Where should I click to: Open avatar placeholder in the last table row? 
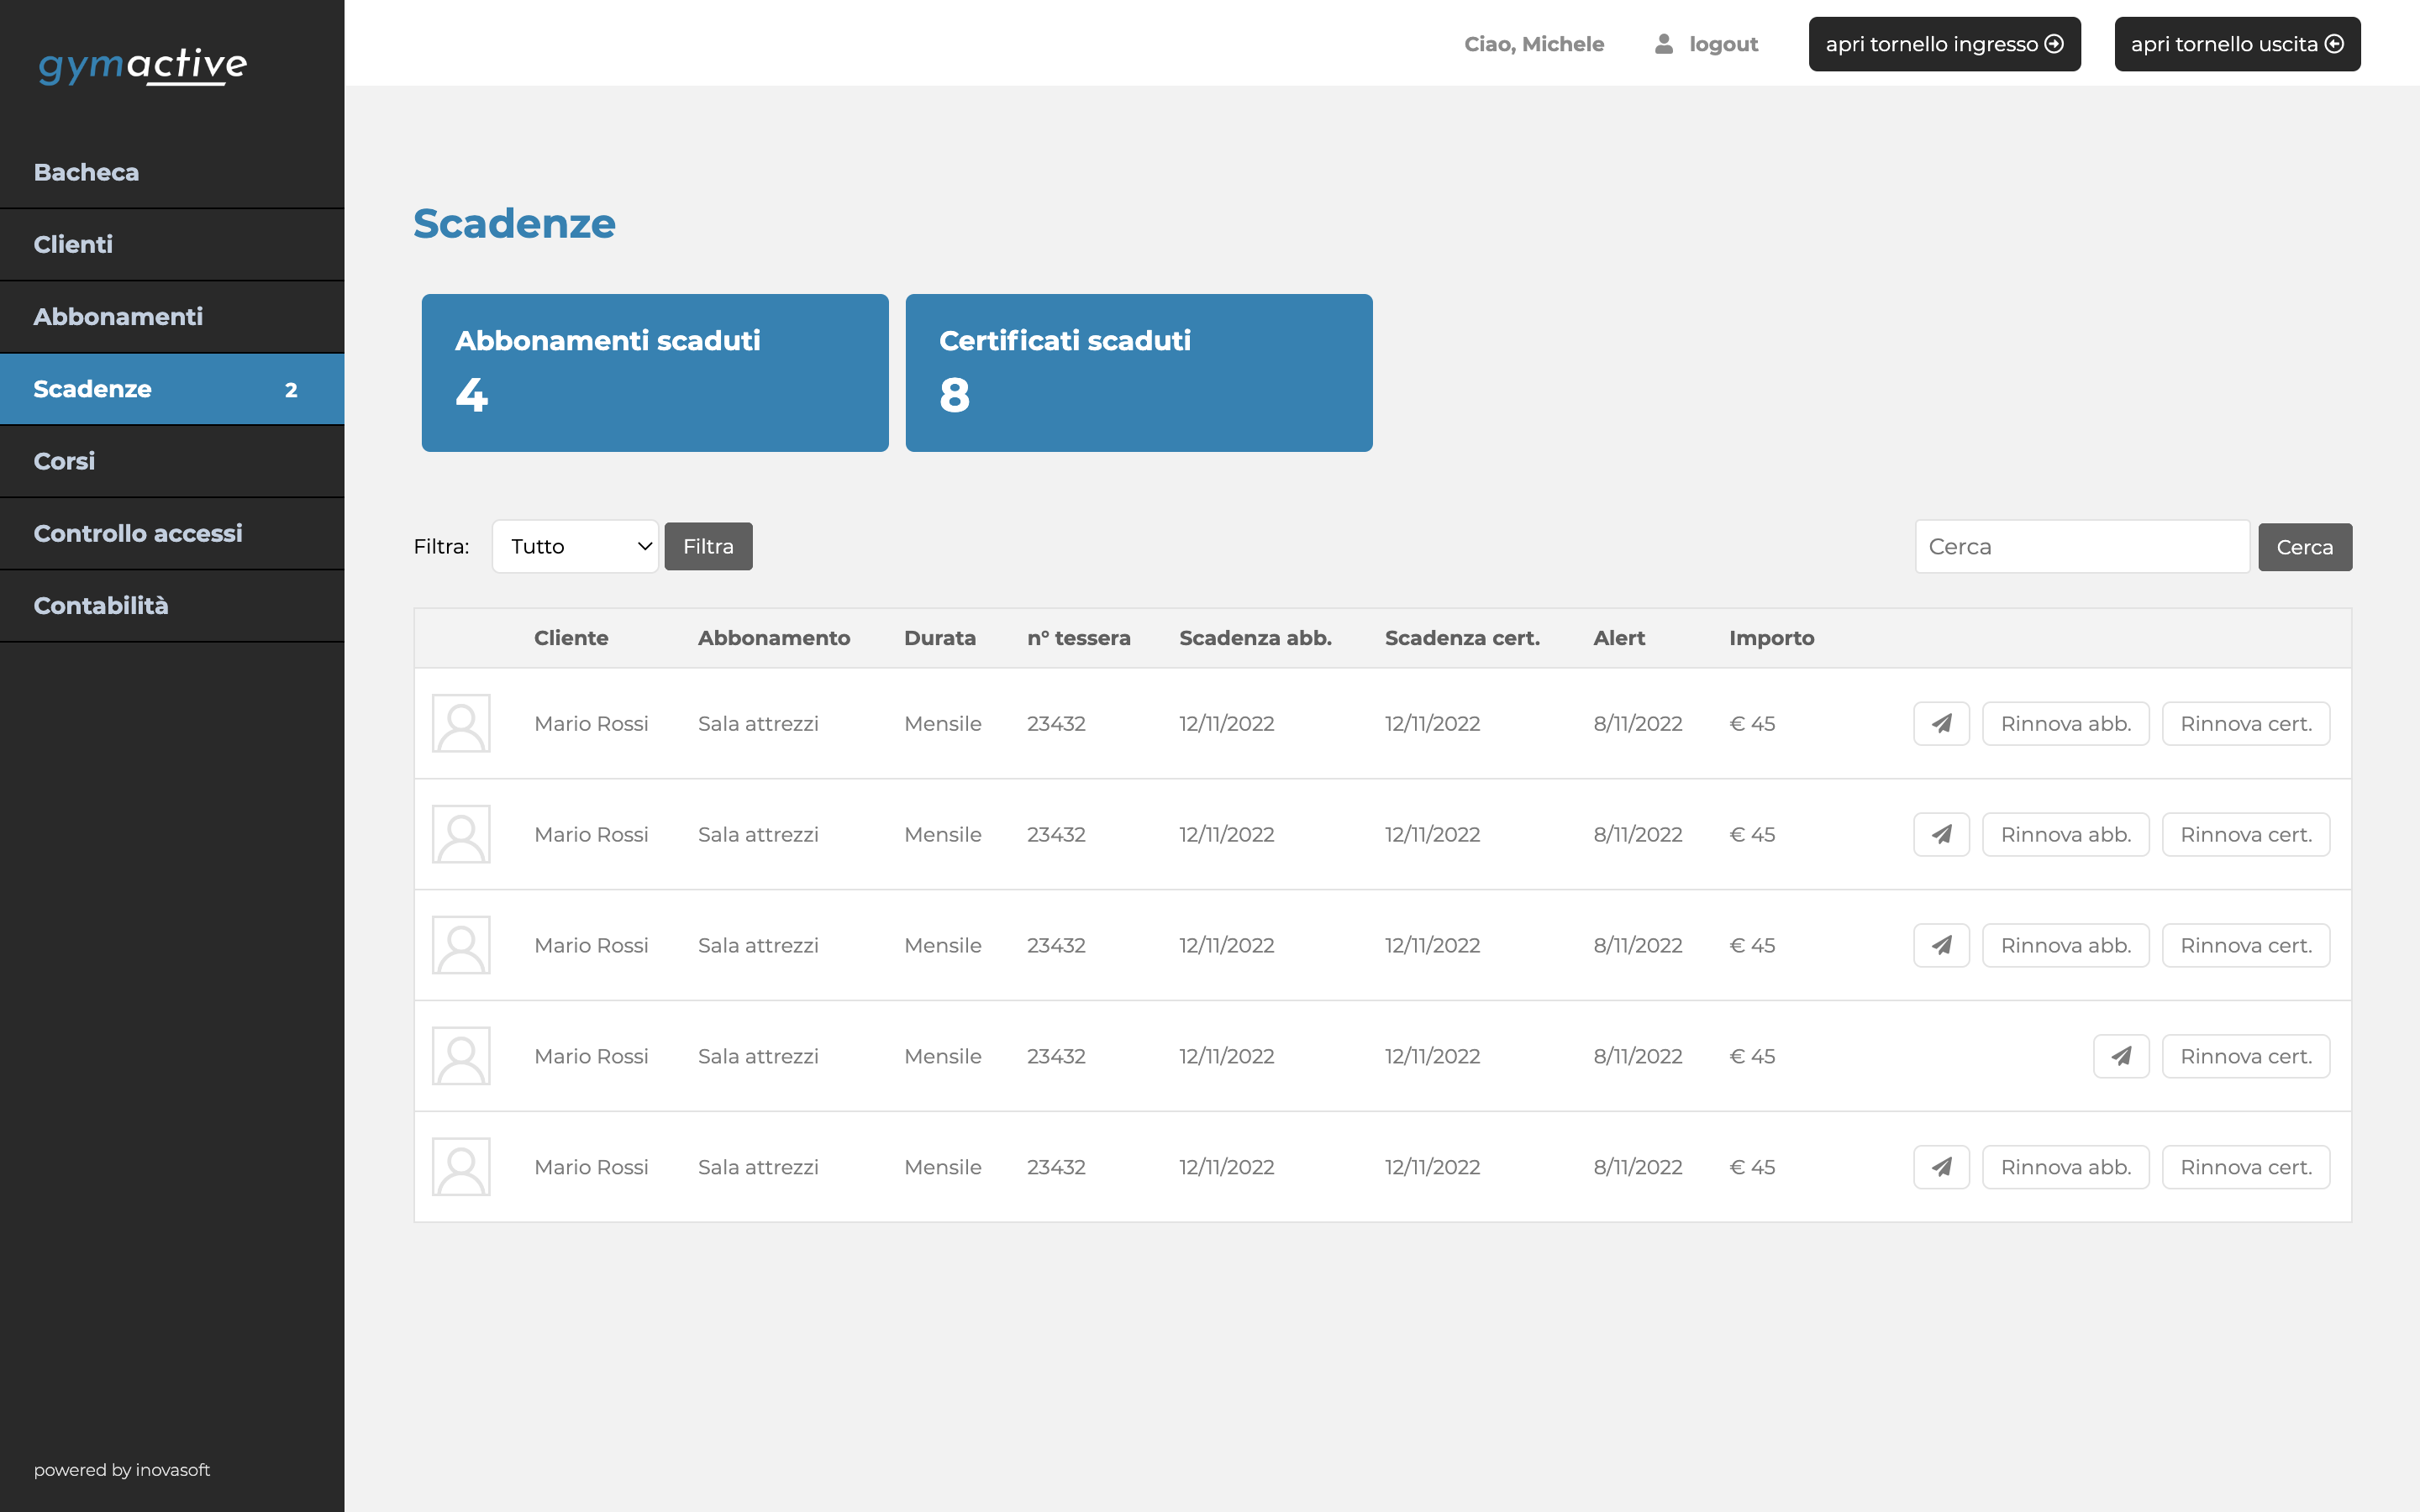tap(461, 1168)
